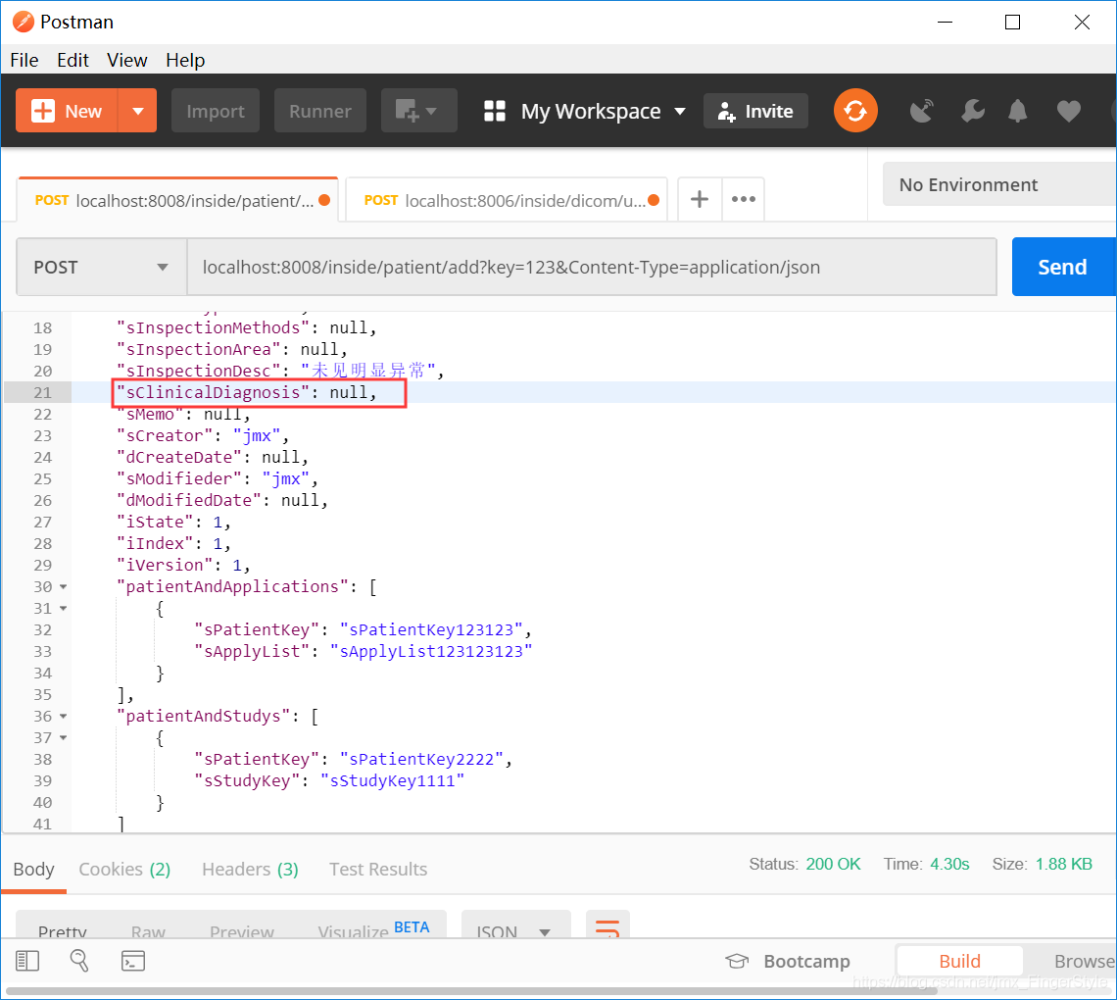This screenshot has width=1117, height=1000.
Task: Switch response view to Pretty
Action: [63, 930]
